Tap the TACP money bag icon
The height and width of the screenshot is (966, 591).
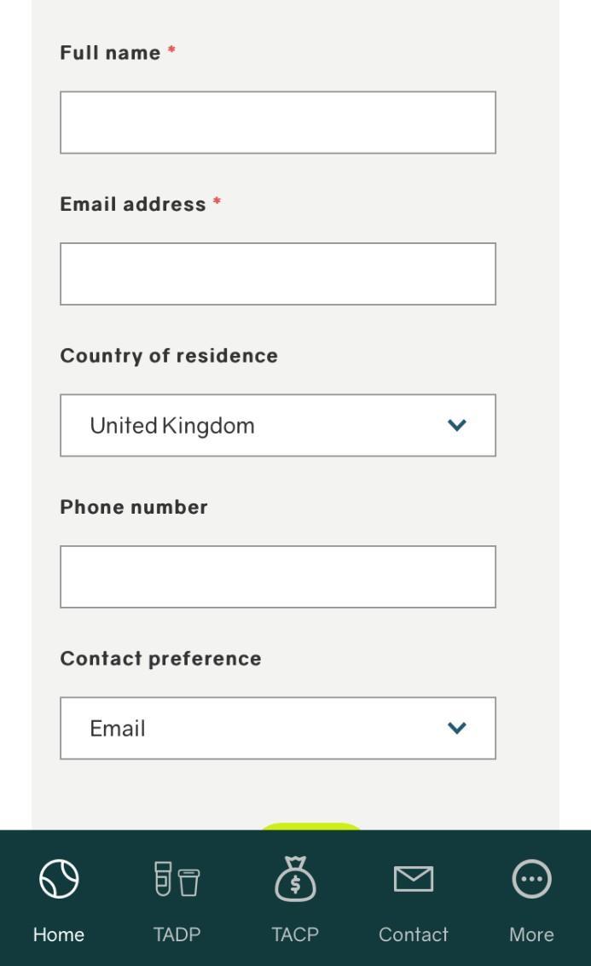[x=295, y=879]
